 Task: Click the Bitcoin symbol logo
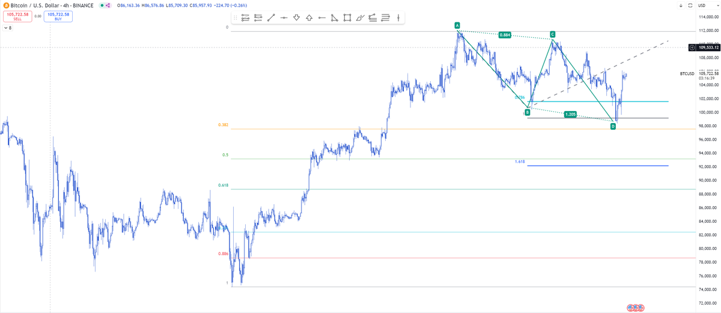[x=6, y=5]
